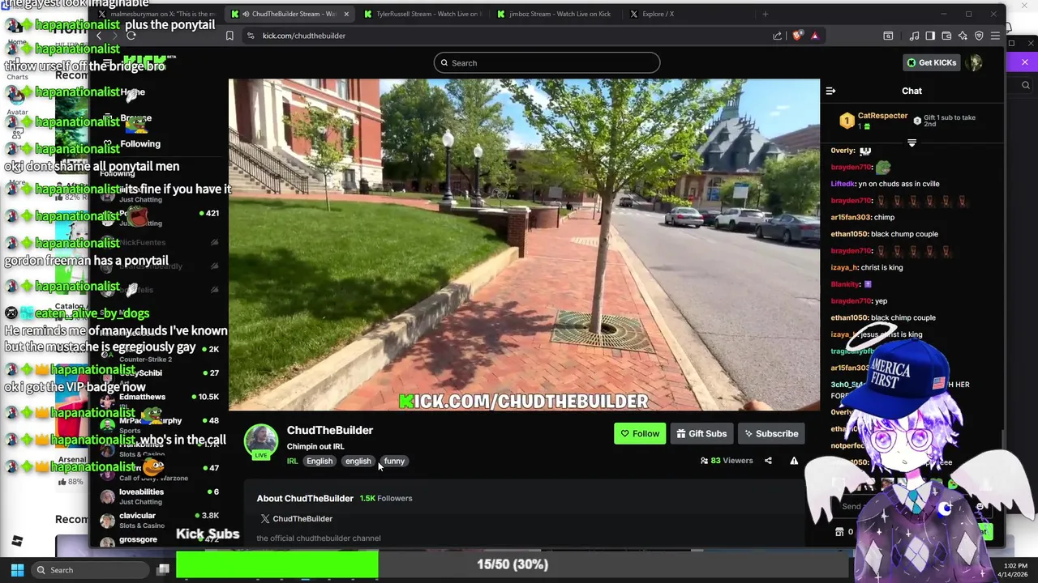This screenshot has width=1038, height=583.
Task: Click the Gift Subs button
Action: pos(701,434)
